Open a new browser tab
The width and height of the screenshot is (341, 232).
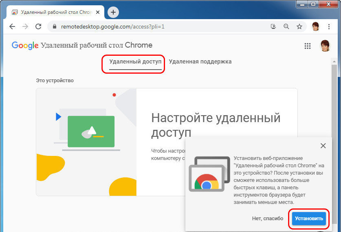coord(113,12)
